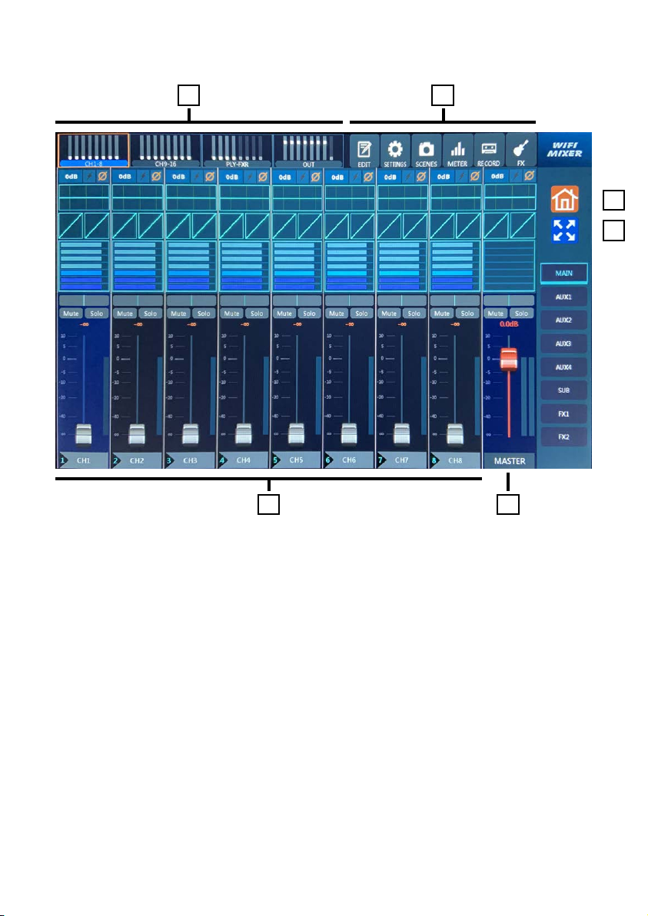Solo channel CH1
The width and height of the screenshot is (648, 916).
click(x=96, y=313)
